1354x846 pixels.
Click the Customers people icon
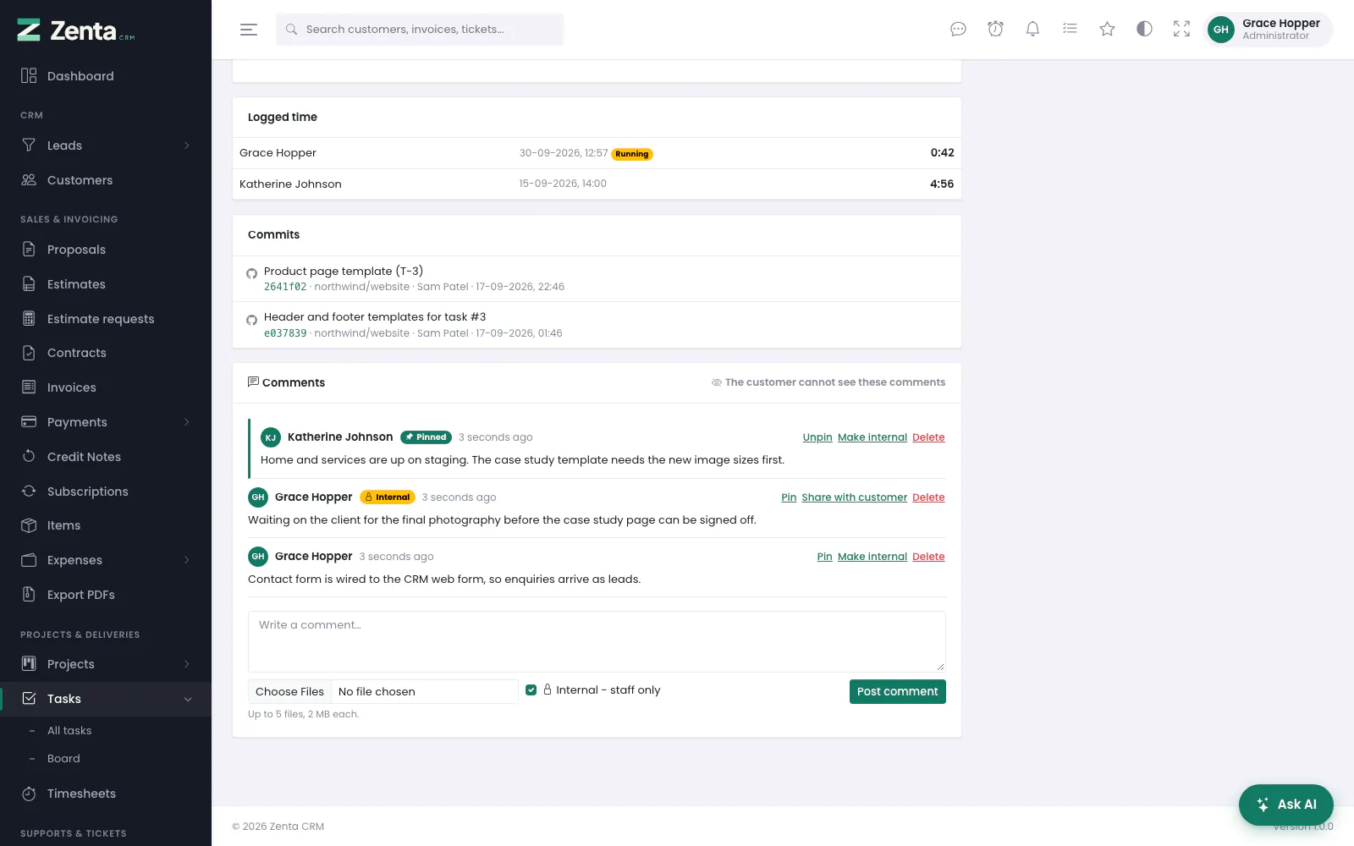point(29,179)
